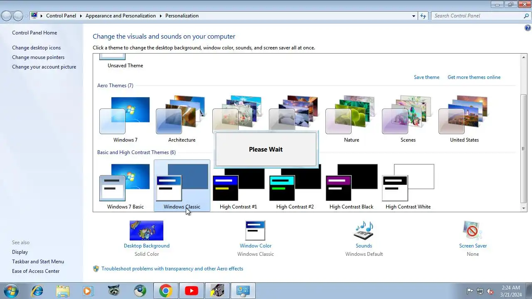
Task: Click the Back navigation arrow
Action: coord(6,16)
